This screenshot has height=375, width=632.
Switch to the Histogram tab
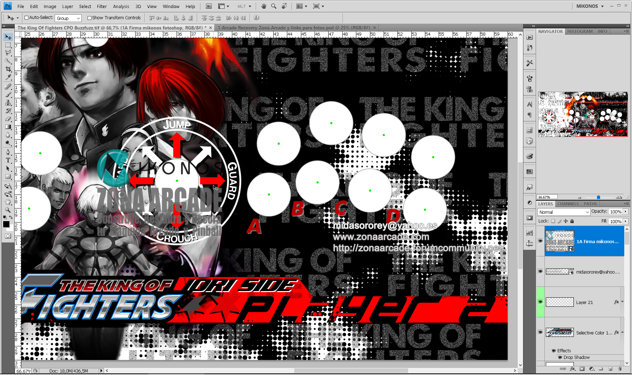pyautogui.click(x=580, y=31)
